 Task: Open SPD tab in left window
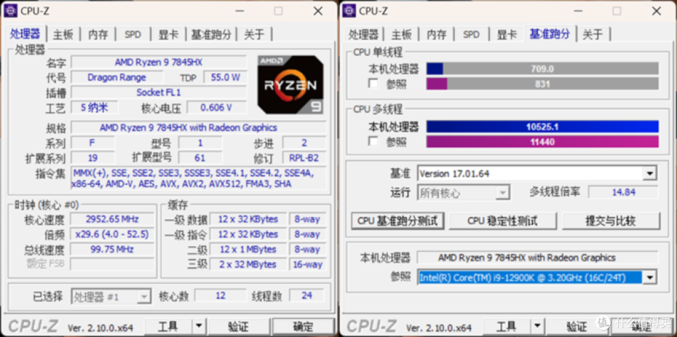click(132, 34)
